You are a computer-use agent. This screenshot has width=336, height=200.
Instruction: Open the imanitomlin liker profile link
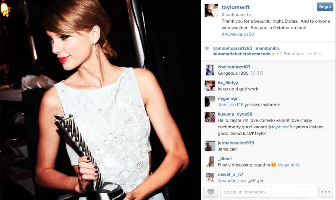point(267,48)
